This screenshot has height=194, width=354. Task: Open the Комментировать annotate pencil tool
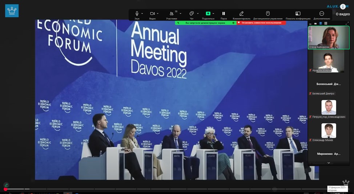(241, 13)
